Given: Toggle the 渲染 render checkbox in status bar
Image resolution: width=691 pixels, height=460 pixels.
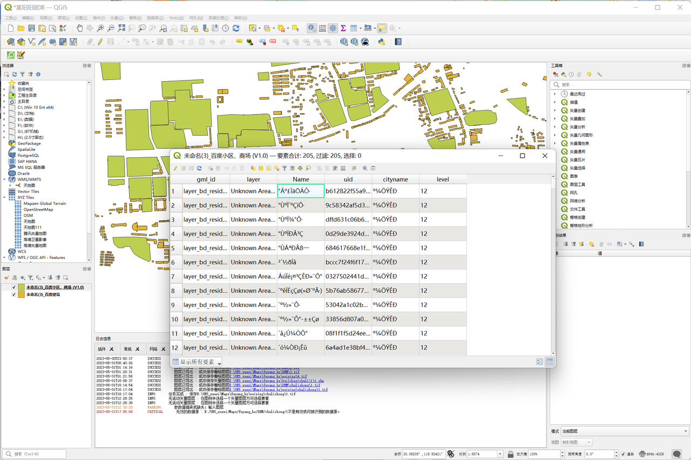Looking at the screenshot, I should [x=623, y=454].
